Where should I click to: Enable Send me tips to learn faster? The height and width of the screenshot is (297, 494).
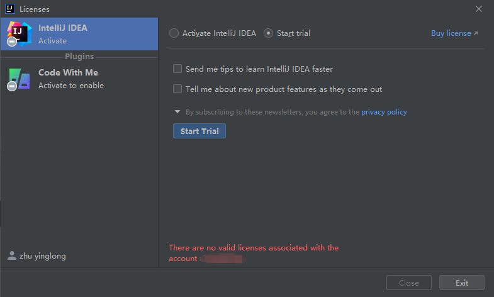[x=177, y=69]
